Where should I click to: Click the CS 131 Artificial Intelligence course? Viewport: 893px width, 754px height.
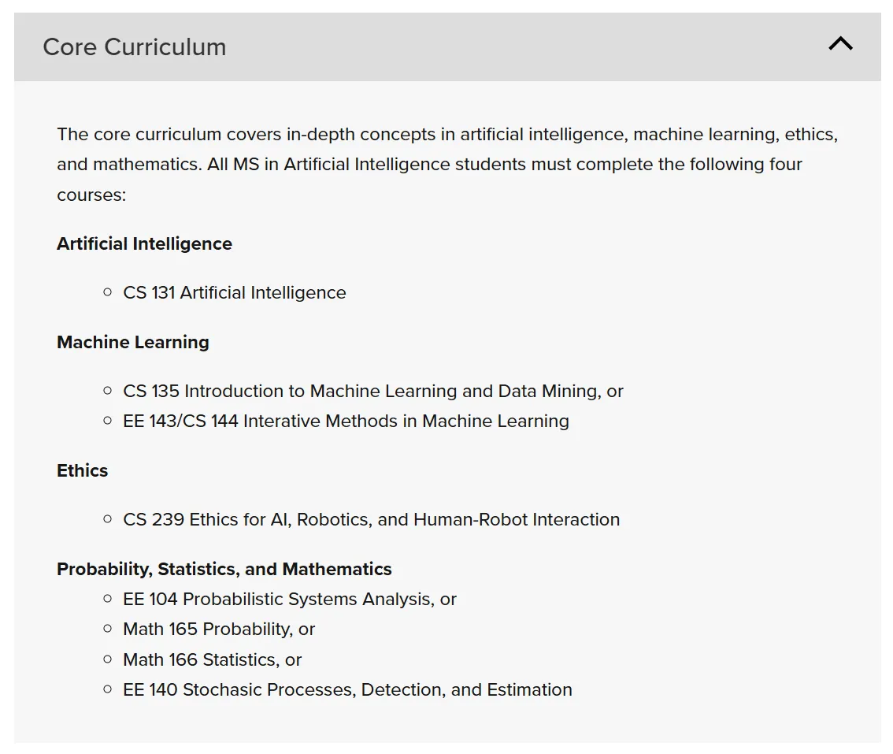pyautogui.click(x=234, y=293)
